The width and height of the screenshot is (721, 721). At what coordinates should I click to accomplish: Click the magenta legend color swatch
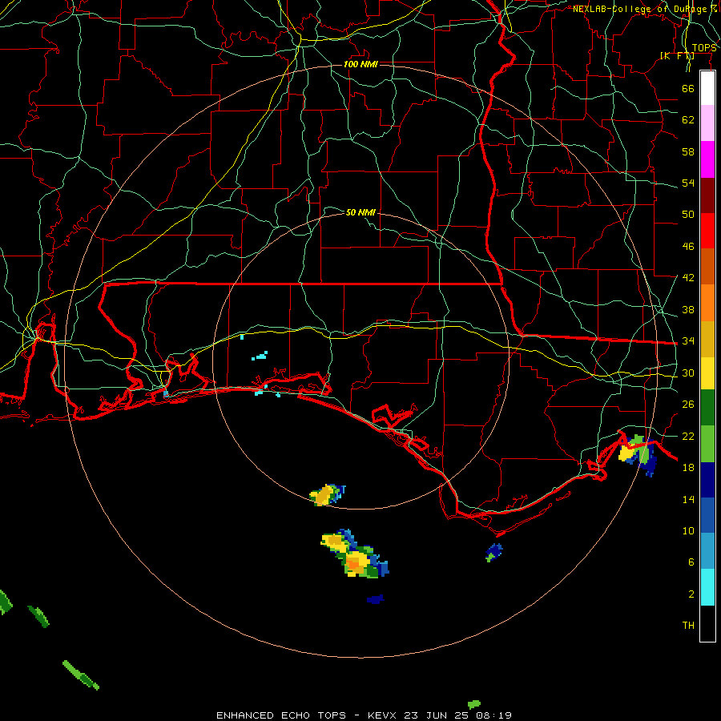(x=707, y=159)
